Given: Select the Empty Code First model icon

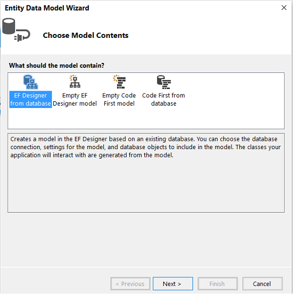Looking at the screenshot, I should click(x=119, y=82).
